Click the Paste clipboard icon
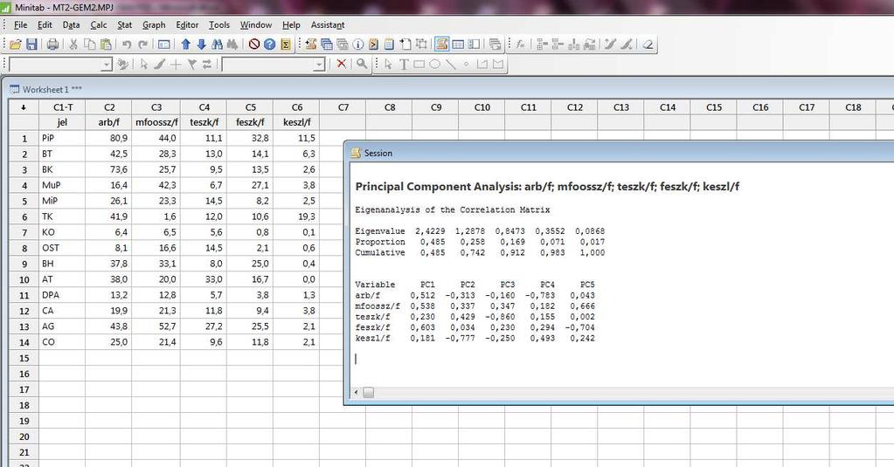Image resolution: width=894 pixels, height=467 pixels. [x=106, y=45]
